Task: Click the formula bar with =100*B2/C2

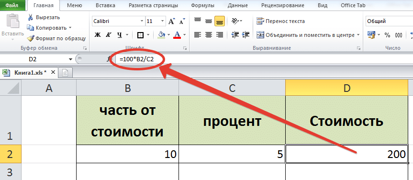Action: (x=265, y=59)
